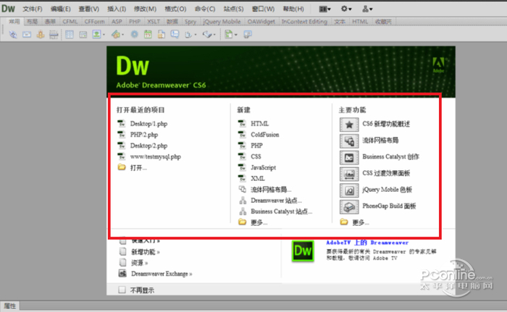The width and height of the screenshot is (507, 312).
Task: Expand the Script dropdown arrow
Action: click(x=214, y=35)
